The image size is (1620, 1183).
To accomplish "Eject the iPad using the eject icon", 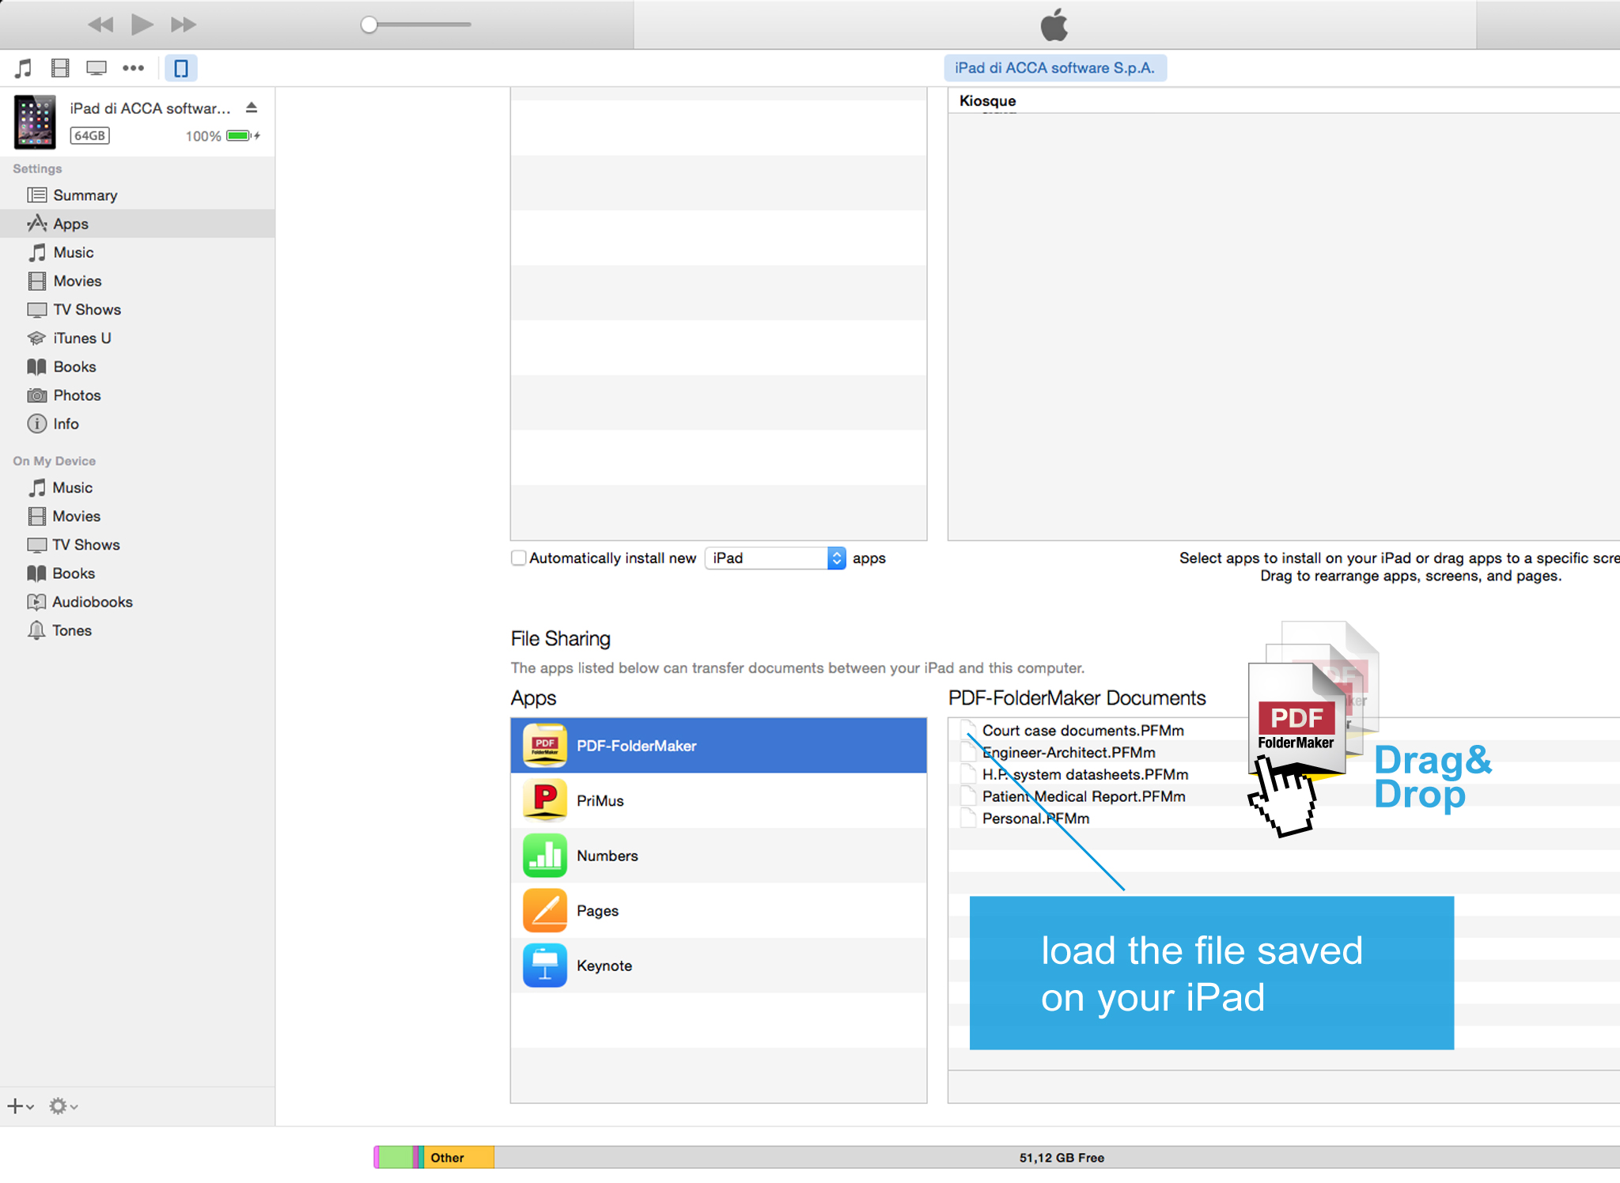I will click(252, 108).
